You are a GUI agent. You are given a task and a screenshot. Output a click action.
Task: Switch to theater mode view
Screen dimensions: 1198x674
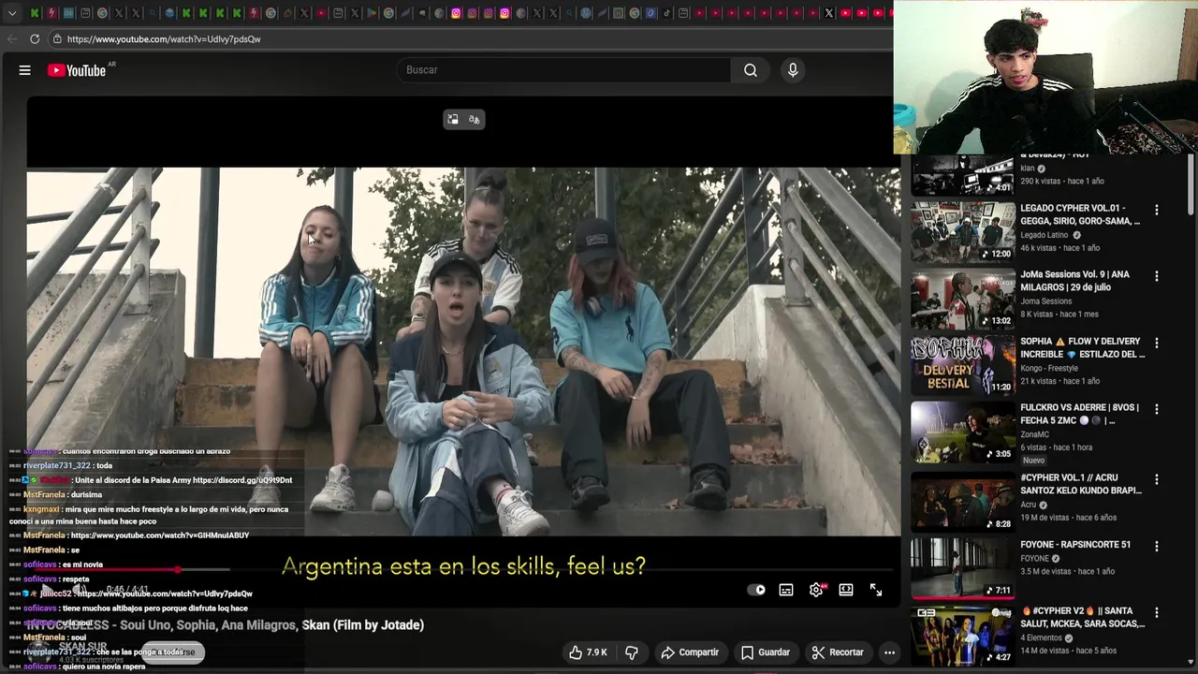pos(846,590)
